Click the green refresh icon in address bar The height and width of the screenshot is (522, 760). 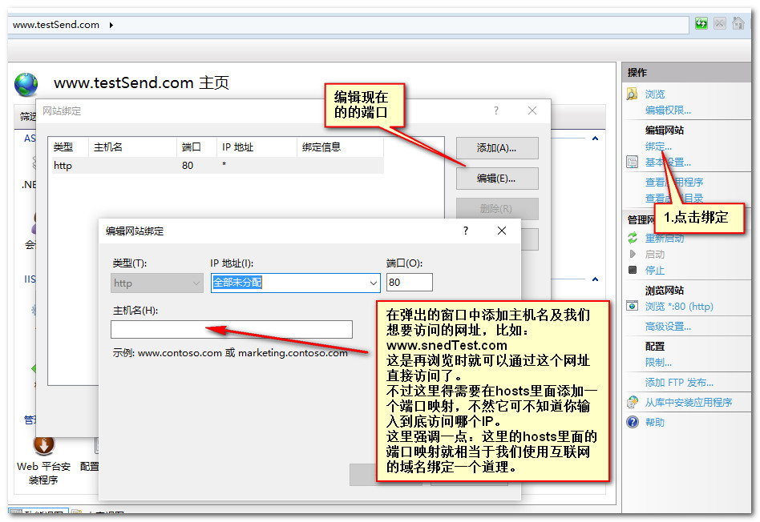point(701,24)
